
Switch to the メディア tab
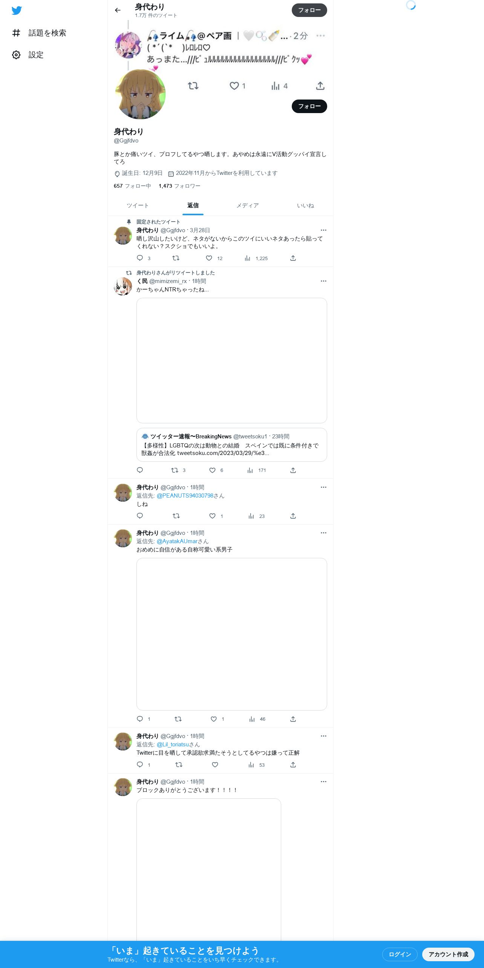tap(248, 205)
